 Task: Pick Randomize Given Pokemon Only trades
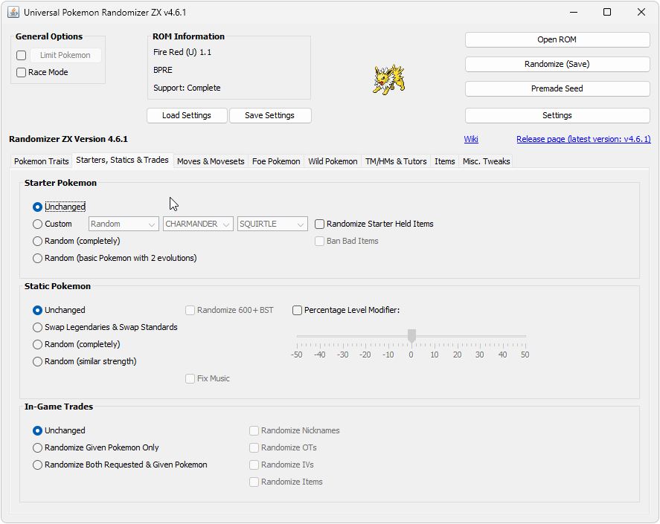[x=38, y=447]
